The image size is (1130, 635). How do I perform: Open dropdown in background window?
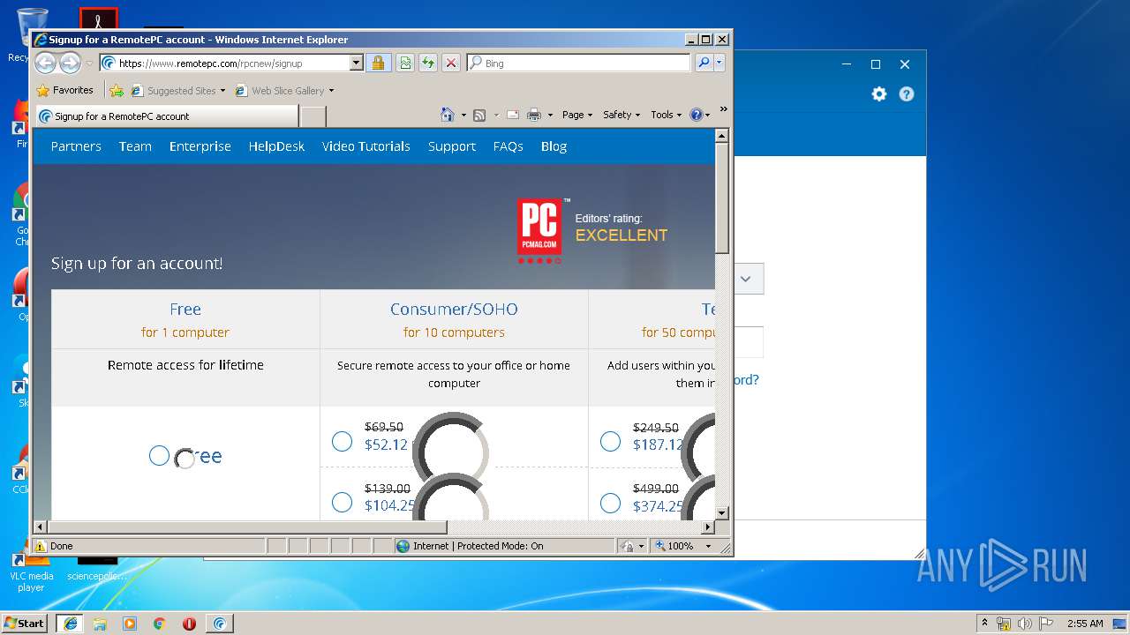746,279
